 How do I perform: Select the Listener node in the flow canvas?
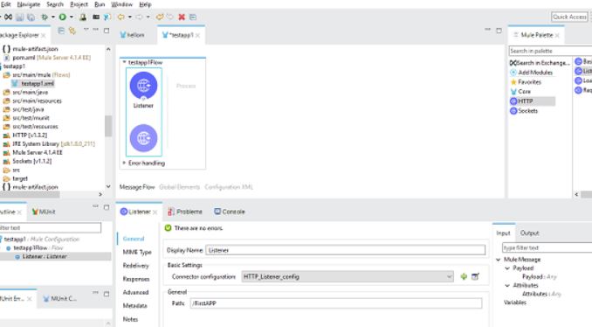(x=143, y=86)
